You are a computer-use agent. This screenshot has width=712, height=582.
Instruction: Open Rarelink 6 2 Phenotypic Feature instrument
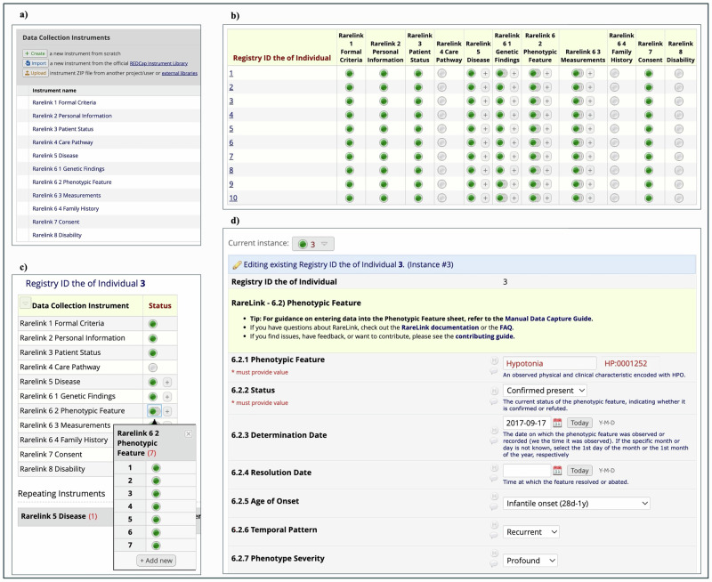pyautogui.click(x=72, y=182)
